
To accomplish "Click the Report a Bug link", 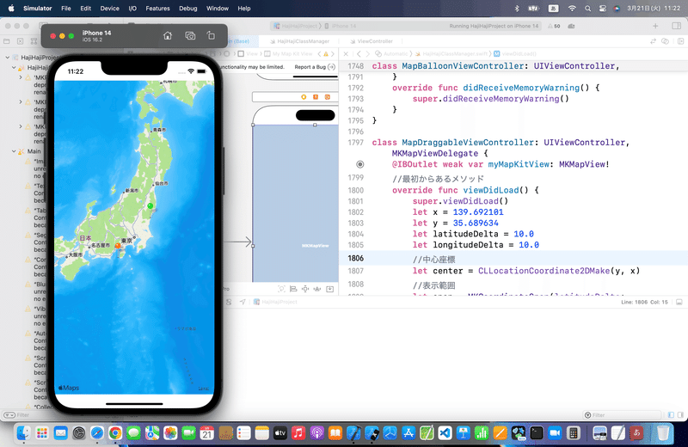I will (315, 67).
